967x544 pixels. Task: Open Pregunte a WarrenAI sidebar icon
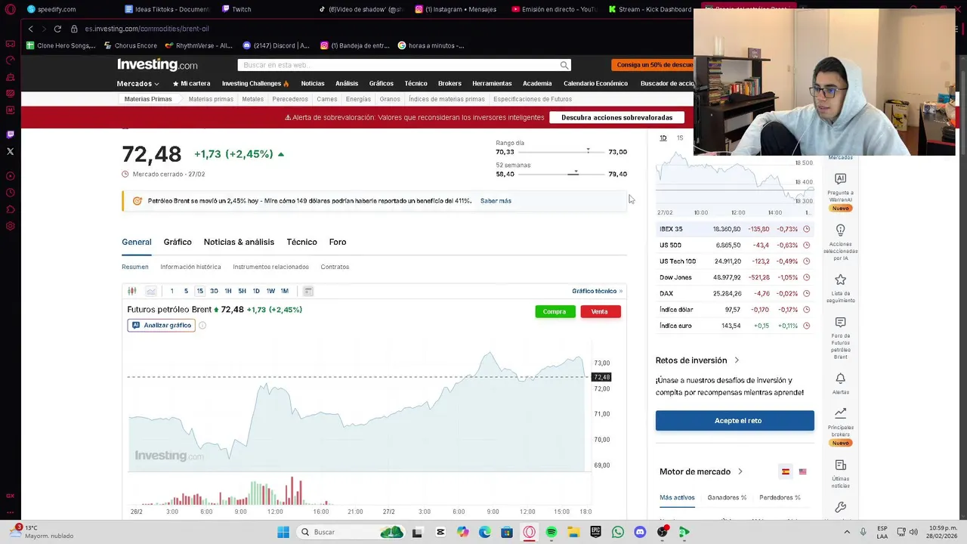(840, 179)
